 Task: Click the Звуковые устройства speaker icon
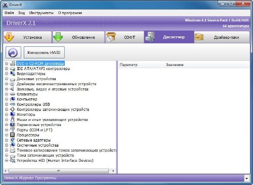coord(12,89)
